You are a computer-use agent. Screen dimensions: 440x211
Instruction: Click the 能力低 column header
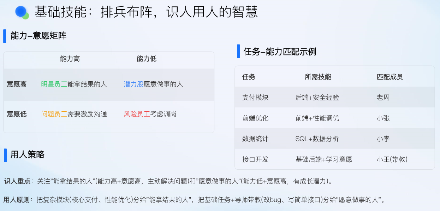tap(147, 59)
